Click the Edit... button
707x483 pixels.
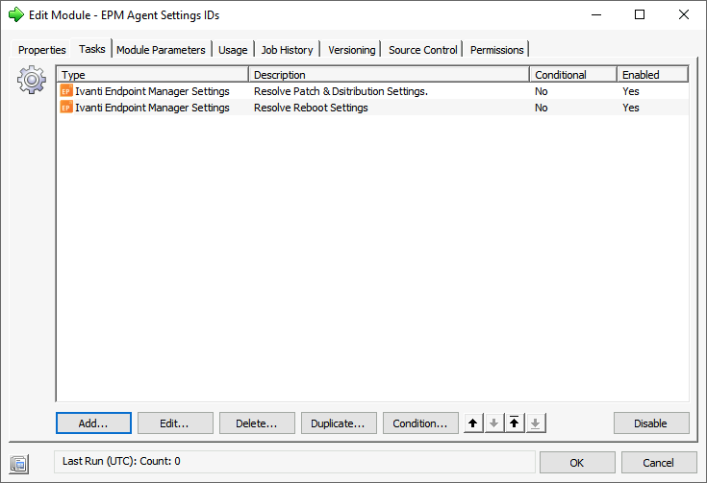(x=175, y=423)
